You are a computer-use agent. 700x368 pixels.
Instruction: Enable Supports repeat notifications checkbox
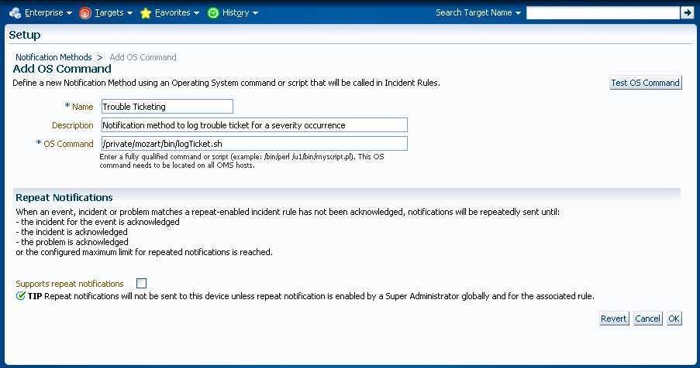[142, 284]
